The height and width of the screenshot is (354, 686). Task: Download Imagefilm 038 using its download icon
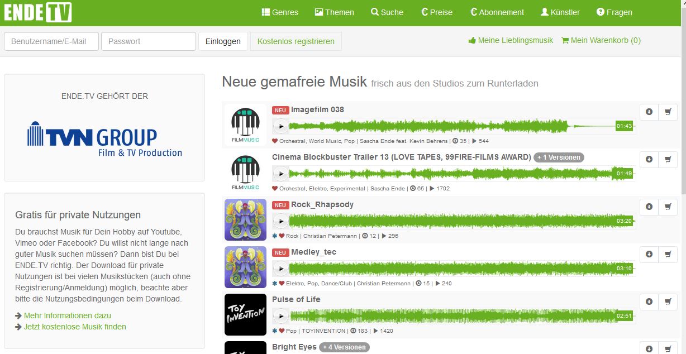coord(649,112)
